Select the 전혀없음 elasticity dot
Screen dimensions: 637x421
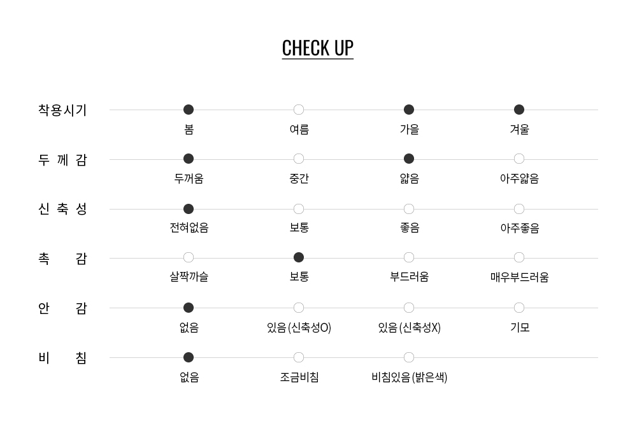[189, 209]
